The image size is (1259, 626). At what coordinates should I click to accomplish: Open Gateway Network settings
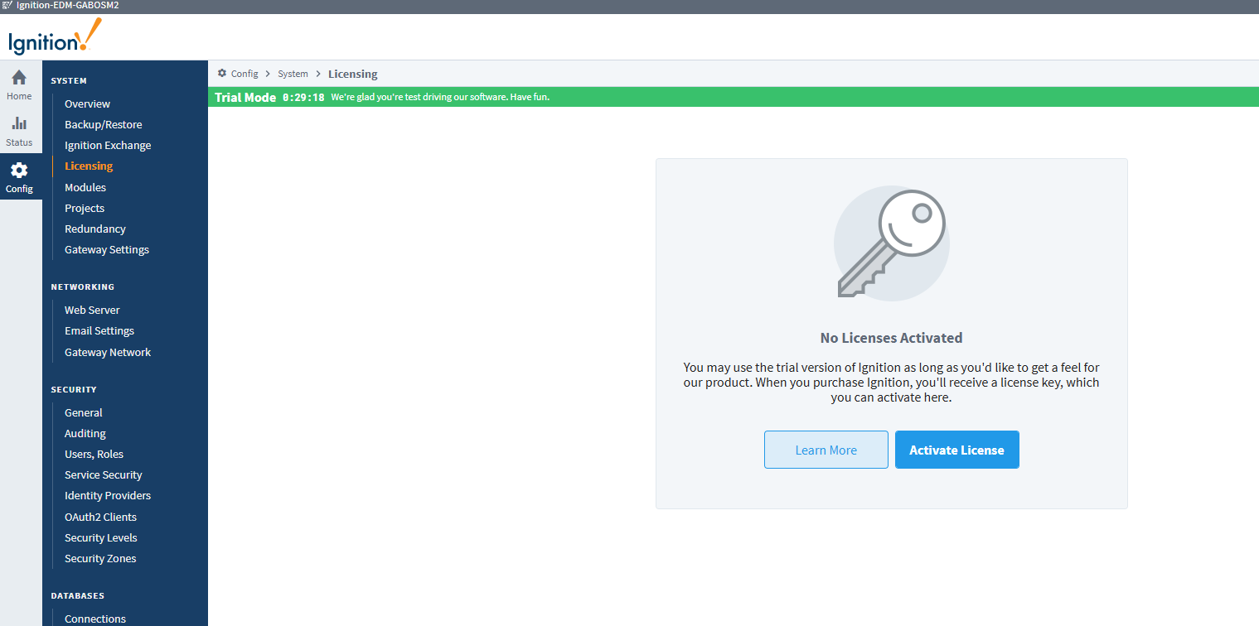point(108,352)
